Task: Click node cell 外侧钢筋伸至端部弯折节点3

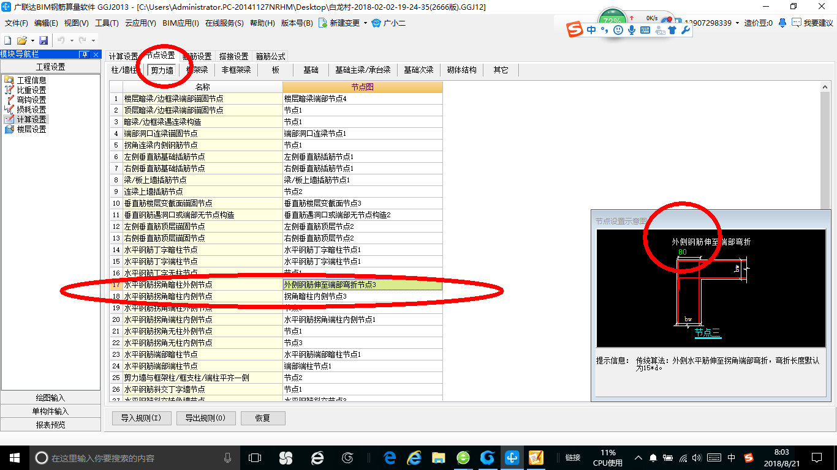Action: coord(363,285)
